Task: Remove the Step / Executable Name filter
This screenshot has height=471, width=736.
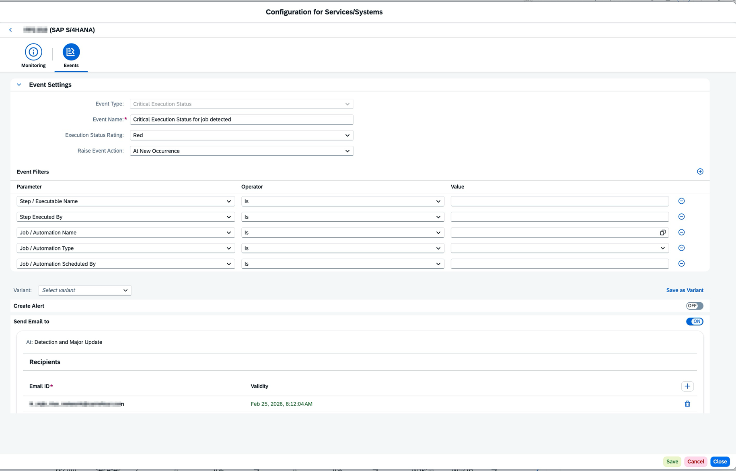Action: (x=681, y=201)
